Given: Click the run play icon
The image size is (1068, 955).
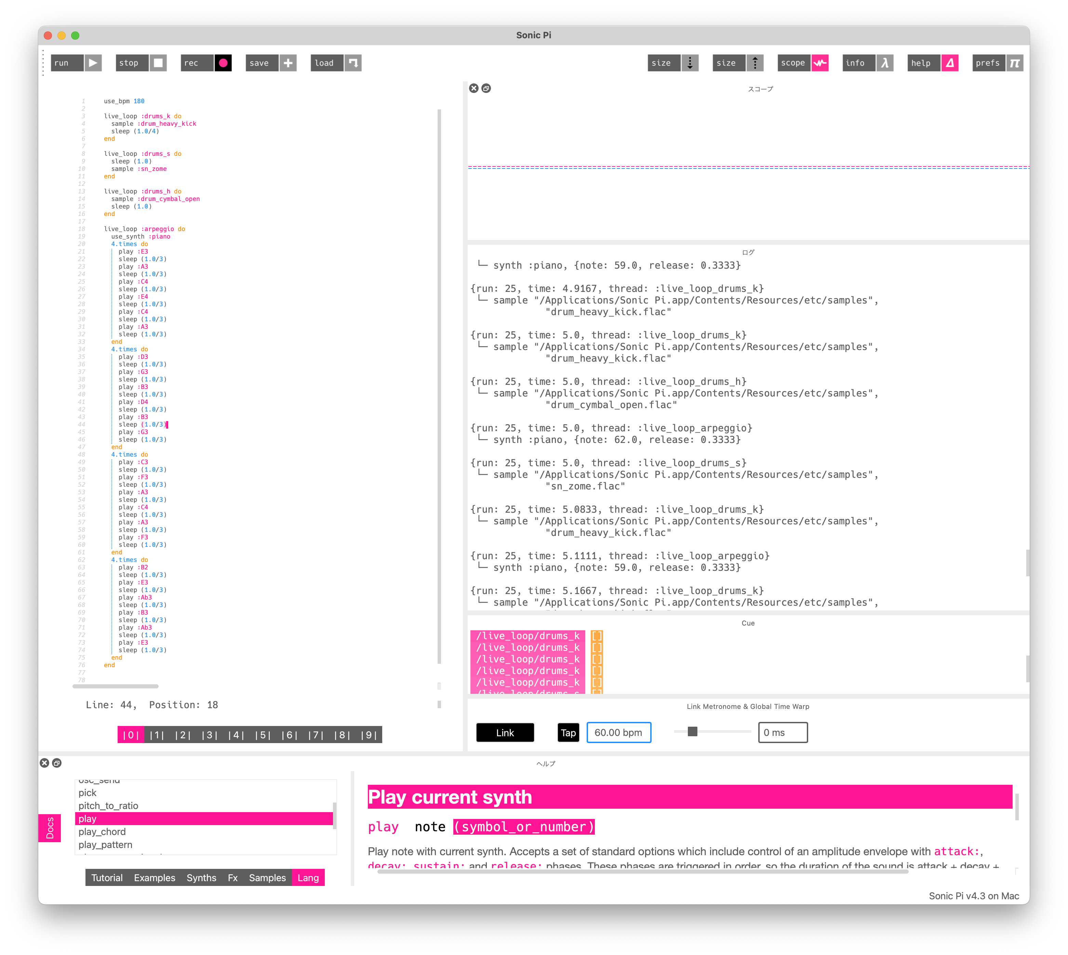Looking at the screenshot, I should (x=93, y=63).
